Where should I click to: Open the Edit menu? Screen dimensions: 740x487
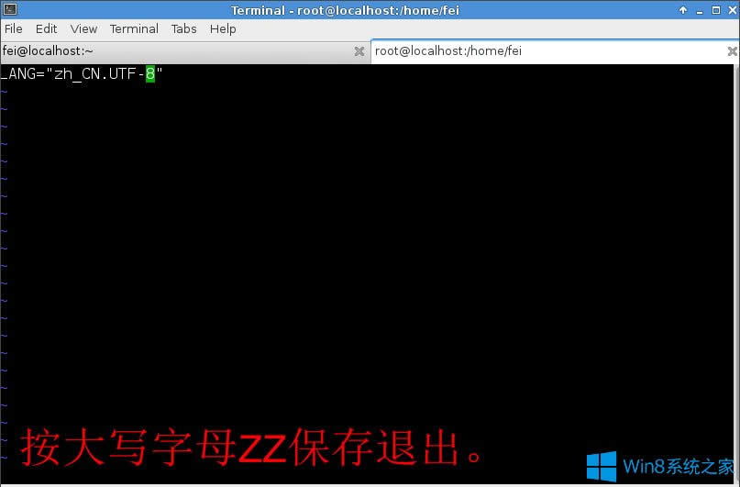click(46, 28)
